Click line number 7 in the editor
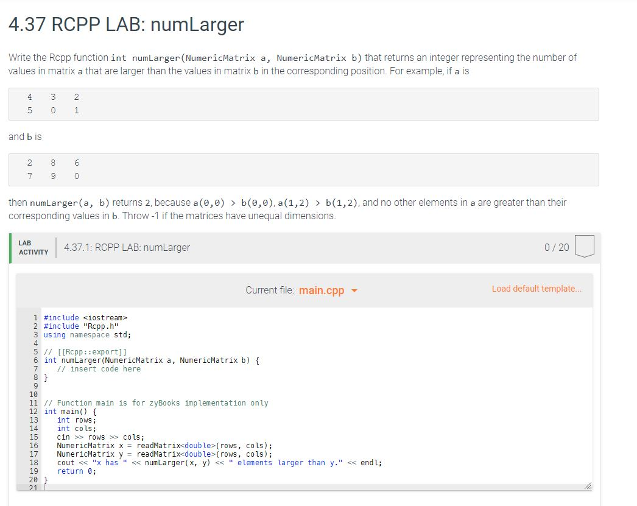 35,368
